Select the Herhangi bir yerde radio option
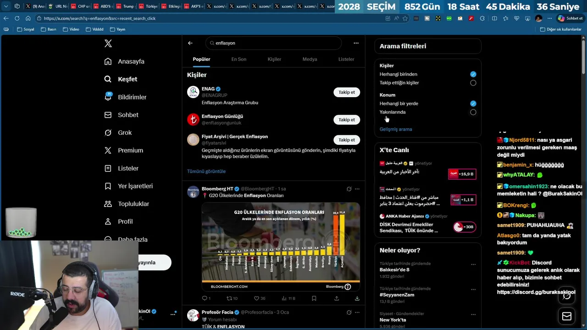 473,104
